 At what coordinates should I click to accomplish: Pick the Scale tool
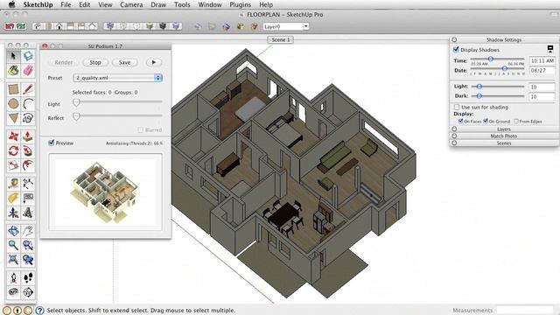[x=14, y=165]
